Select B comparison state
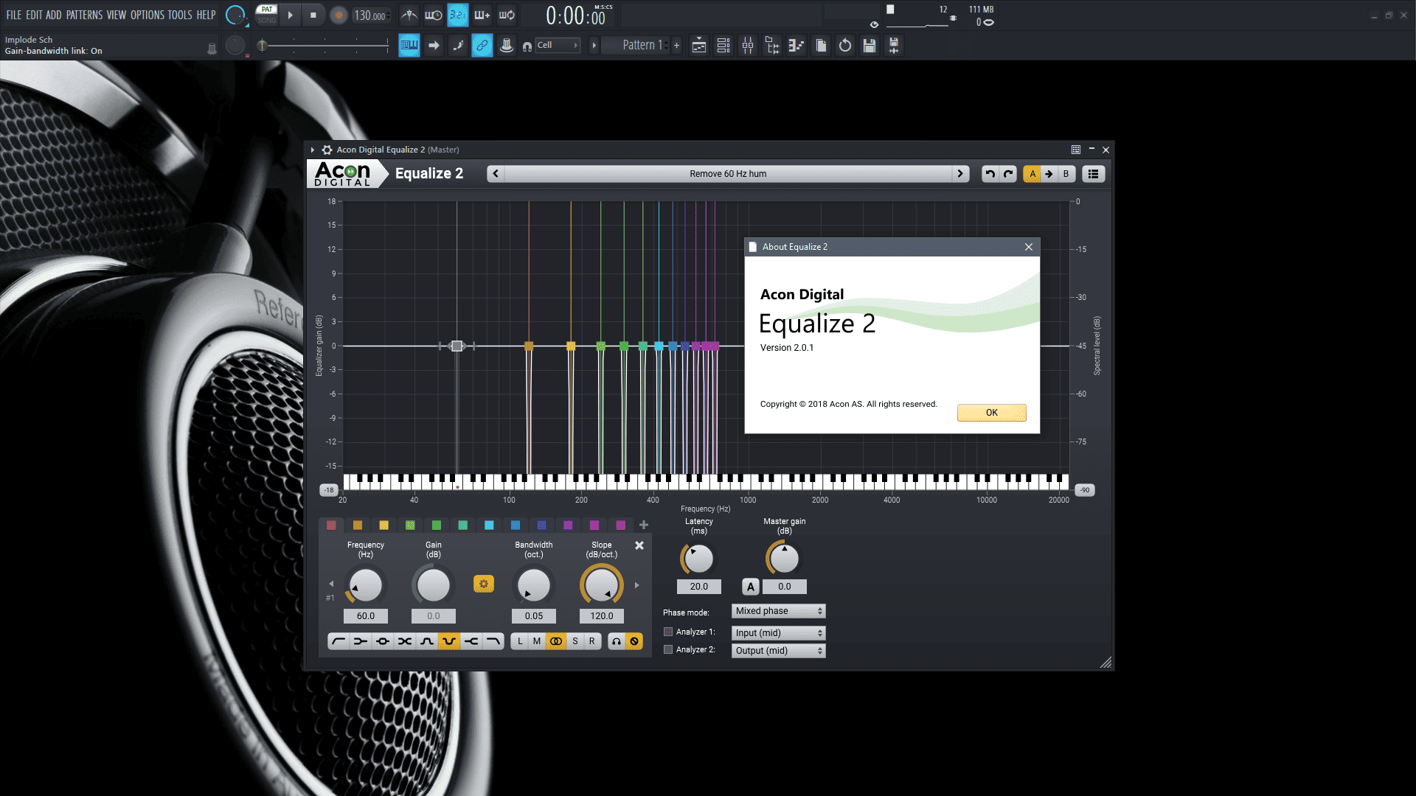The width and height of the screenshot is (1416, 796). (x=1066, y=174)
